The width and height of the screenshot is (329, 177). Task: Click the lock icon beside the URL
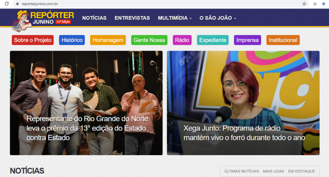click(17, 4)
